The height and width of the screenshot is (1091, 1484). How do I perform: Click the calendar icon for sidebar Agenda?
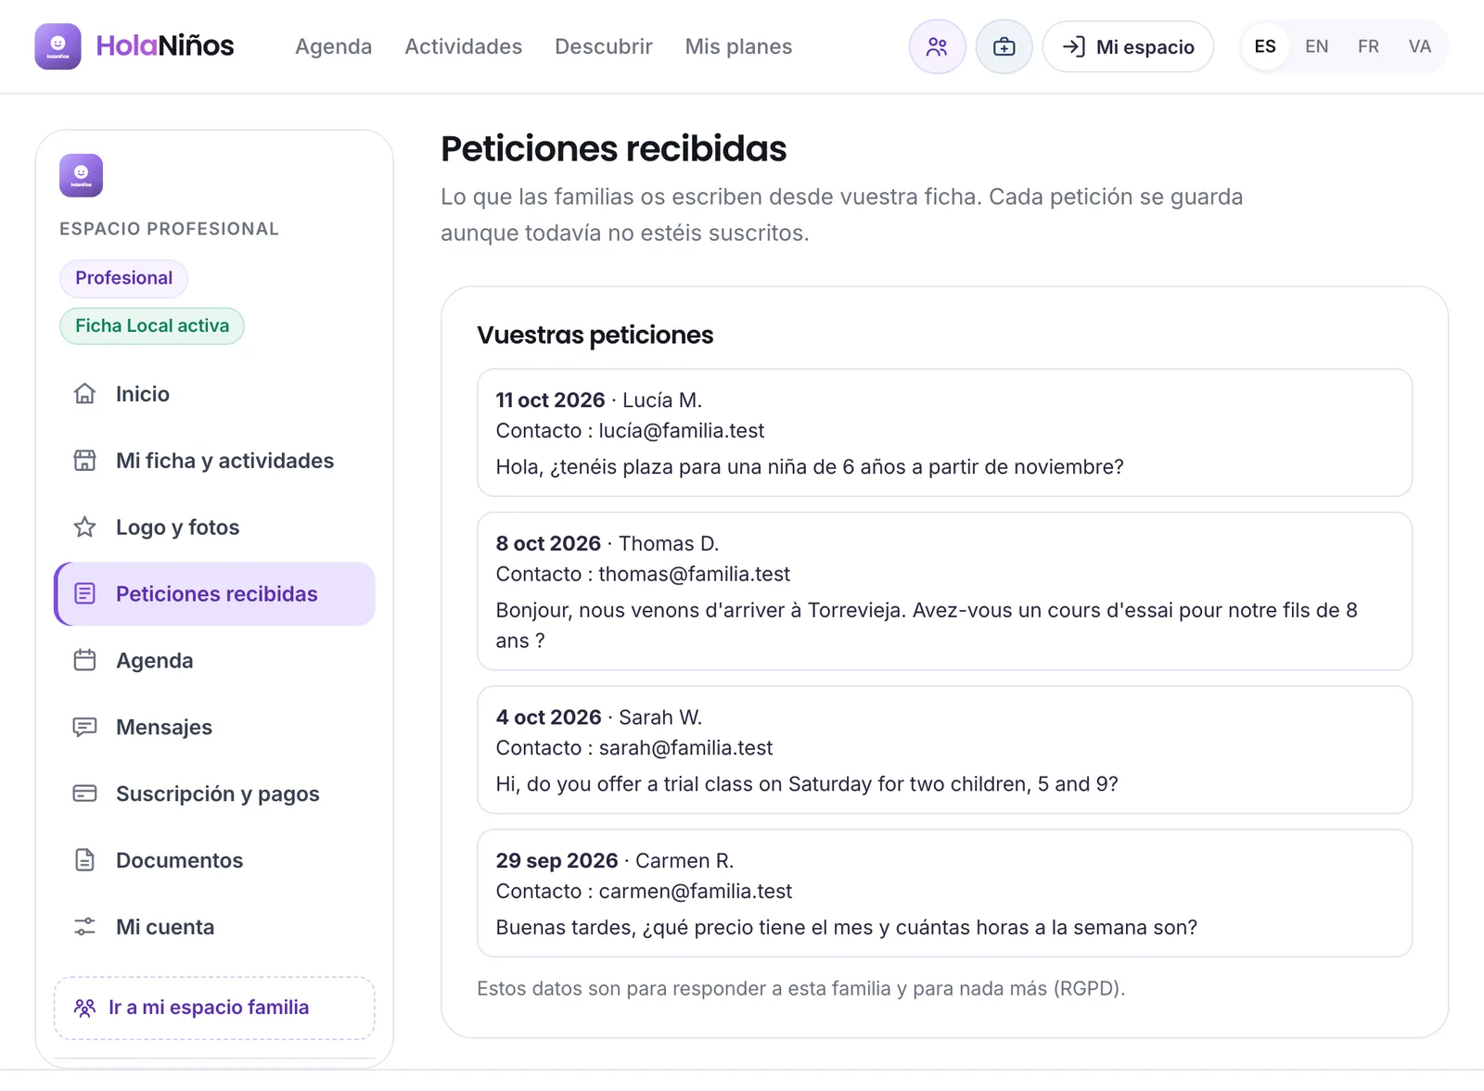click(84, 661)
